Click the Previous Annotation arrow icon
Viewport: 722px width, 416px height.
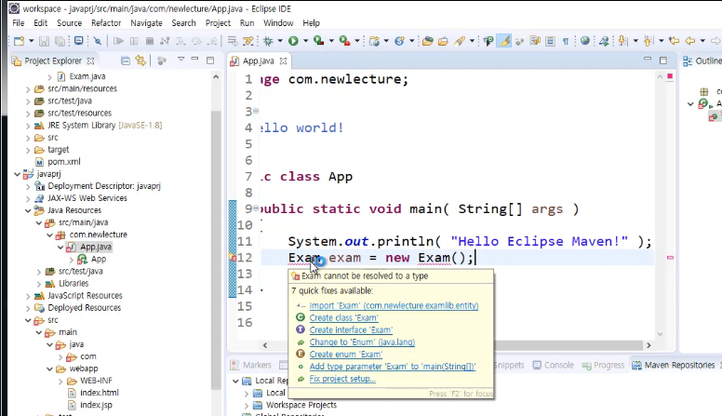(x=648, y=41)
